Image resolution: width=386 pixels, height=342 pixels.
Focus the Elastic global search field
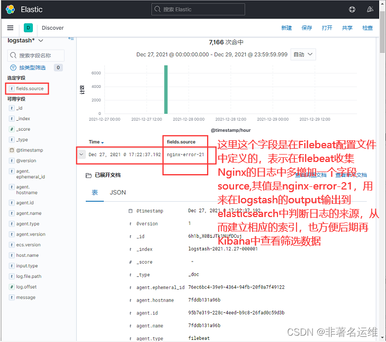coord(198,10)
